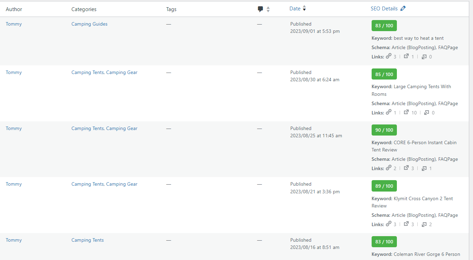Click the chain link icon on Klymit Cross Canyon row
473x260 pixels.
coord(389,224)
